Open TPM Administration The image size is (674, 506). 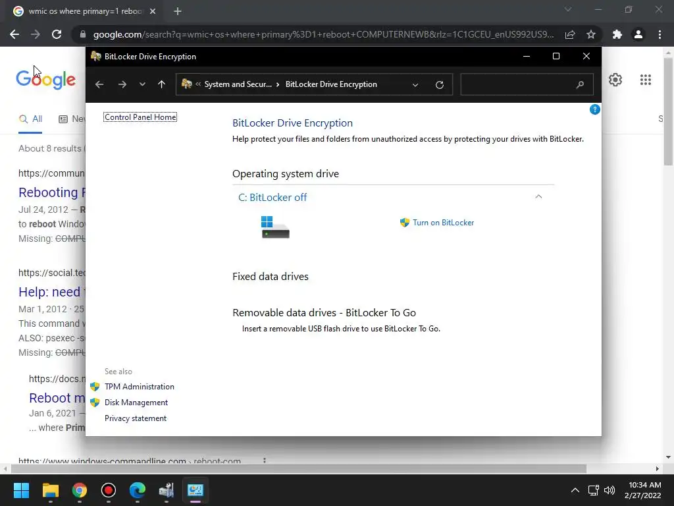coord(140,386)
